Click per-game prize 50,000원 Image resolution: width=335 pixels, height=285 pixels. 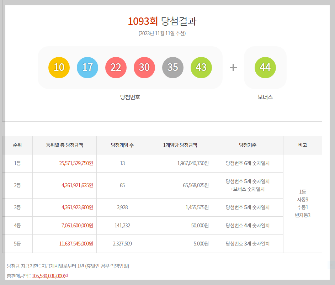200,226
